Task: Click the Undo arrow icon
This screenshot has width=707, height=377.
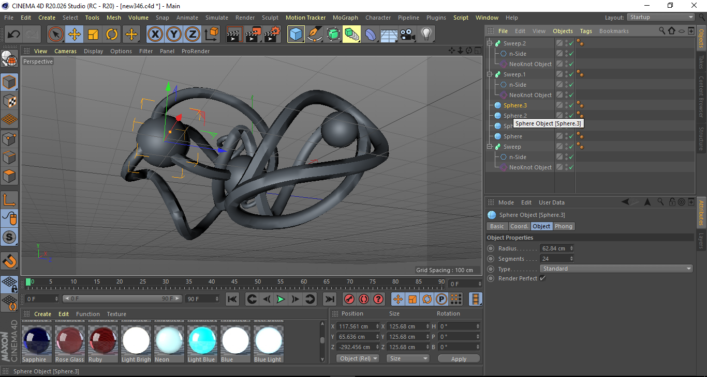Action: point(13,35)
